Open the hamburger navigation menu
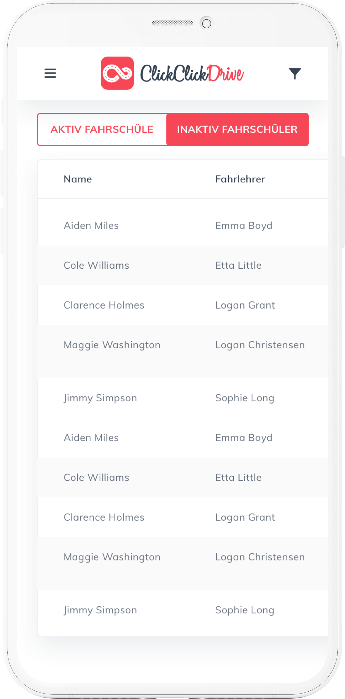The image size is (345, 699). point(50,73)
